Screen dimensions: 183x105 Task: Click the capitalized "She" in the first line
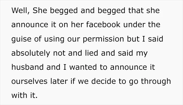pos(40,10)
